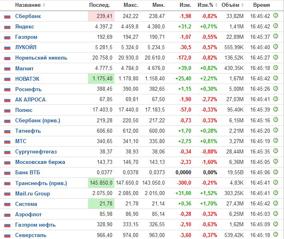Click the Russian flag icon beside Газпром
The image size is (284, 239).
7,38
